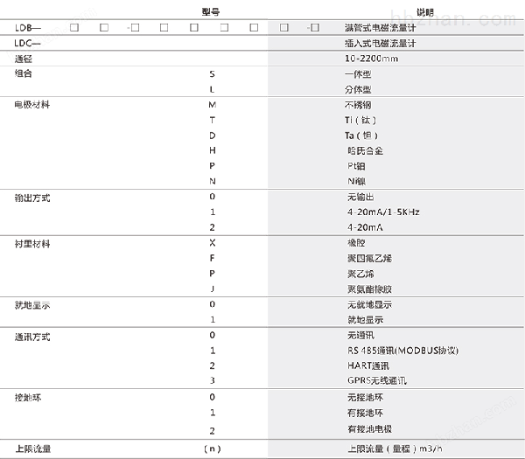Click the Ta（钽）description
Screen dimensions: 525x459
tap(361, 136)
